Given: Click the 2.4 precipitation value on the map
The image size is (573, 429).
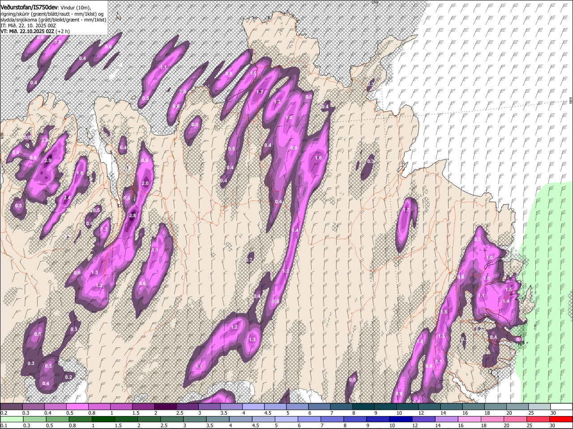Looking at the screenshot, I should click(x=67, y=198).
